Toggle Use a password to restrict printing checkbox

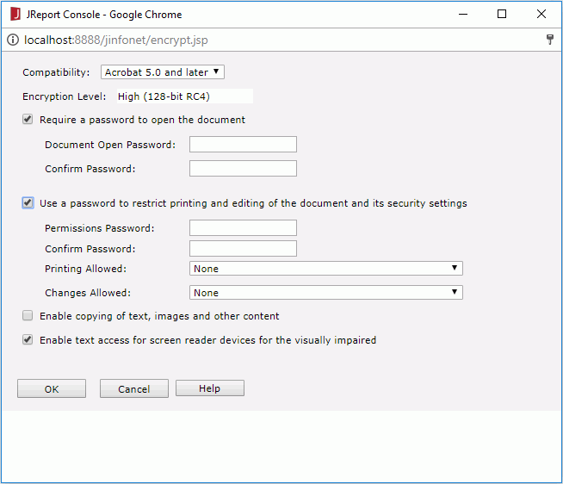pos(28,203)
